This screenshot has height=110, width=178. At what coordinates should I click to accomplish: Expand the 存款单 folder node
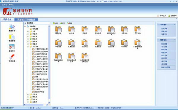[28, 44]
